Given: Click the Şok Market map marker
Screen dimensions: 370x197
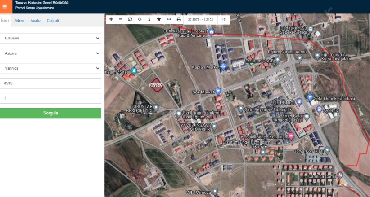Looking at the screenshot, I should (x=218, y=91).
